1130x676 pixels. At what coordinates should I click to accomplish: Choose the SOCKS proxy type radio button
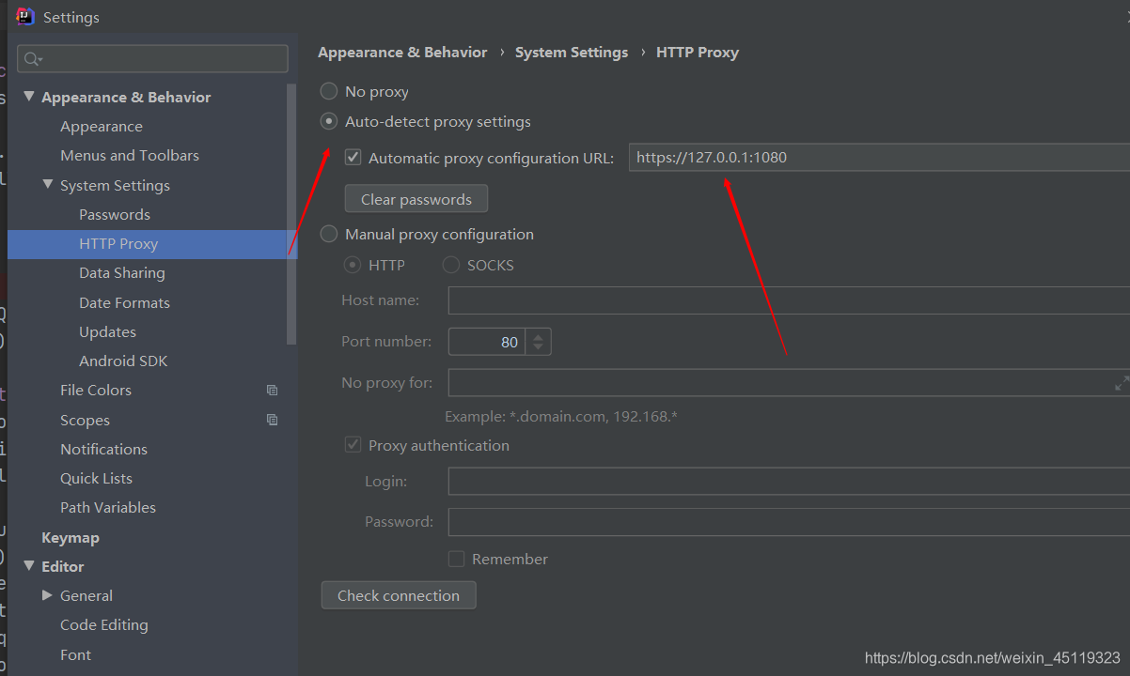pyautogui.click(x=451, y=265)
